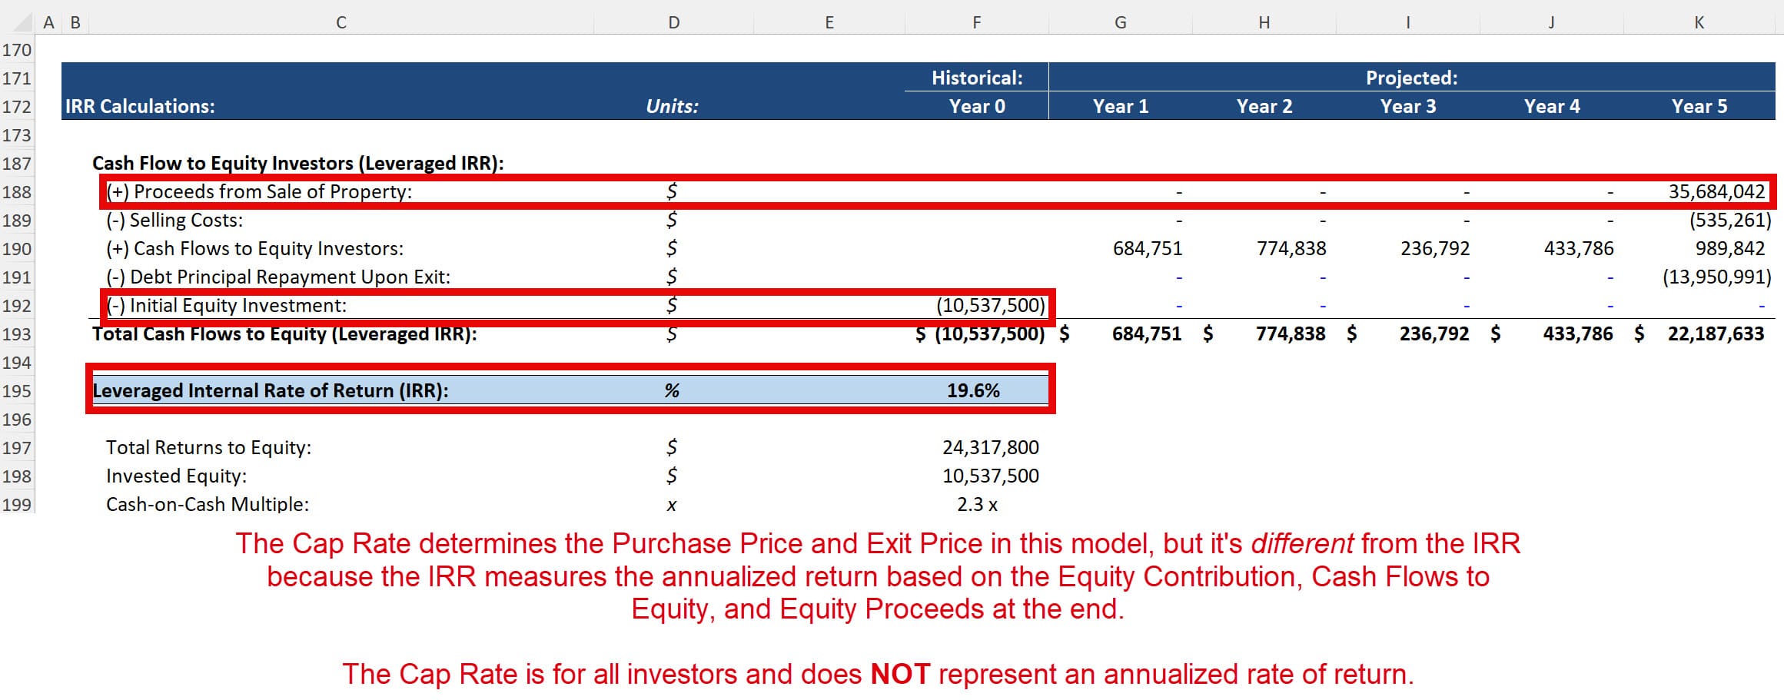Click the IRR Calculations header cell
The width and height of the screenshot is (1784, 700).
pyautogui.click(x=138, y=106)
